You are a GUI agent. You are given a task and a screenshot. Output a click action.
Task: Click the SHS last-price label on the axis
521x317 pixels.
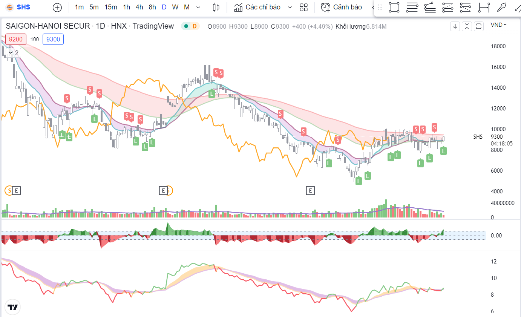click(x=478, y=137)
